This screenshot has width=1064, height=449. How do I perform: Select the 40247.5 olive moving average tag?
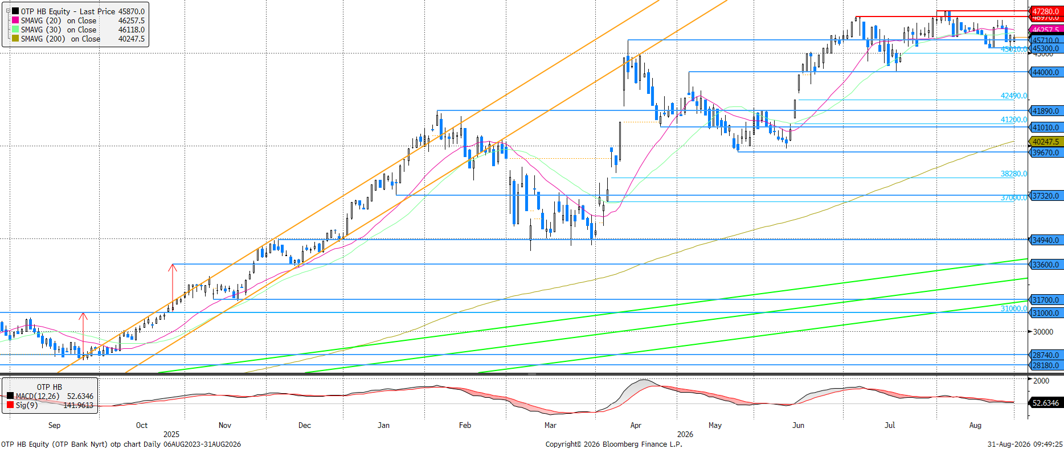pyautogui.click(x=1046, y=142)
